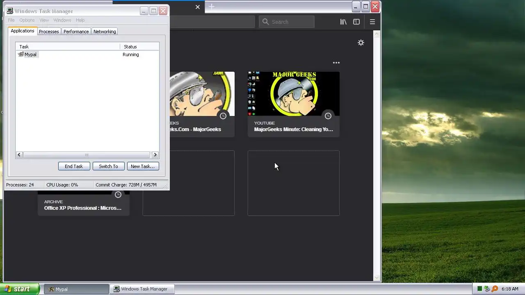Click the Mypal application icon in task list

(21, 54)
